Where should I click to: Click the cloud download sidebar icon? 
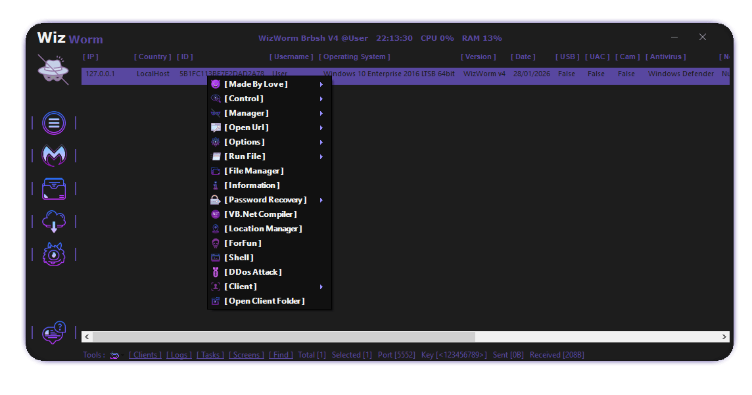point(54,221)
